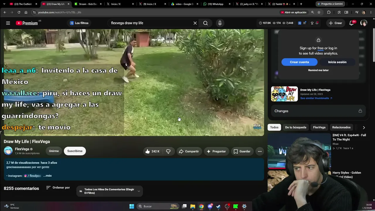Click the YouTube search text field

click(x=151, y=23)
